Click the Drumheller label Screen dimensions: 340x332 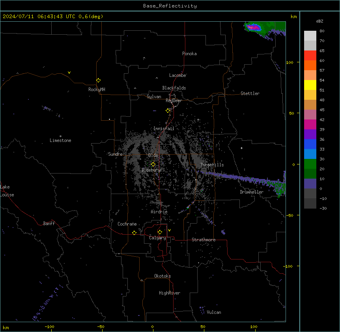pos(252,192)
